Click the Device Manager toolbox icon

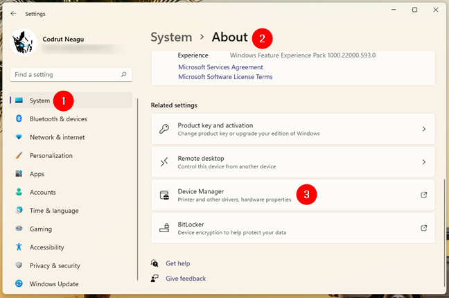tap(164, 195)
